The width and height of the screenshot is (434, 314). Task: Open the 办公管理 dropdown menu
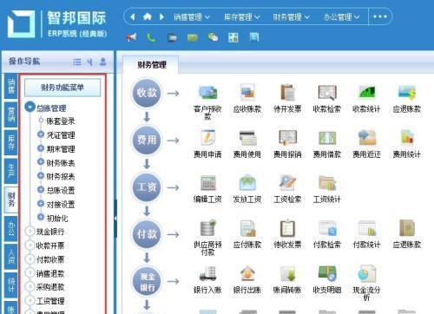pyautogui.click(x=341, y=17)
